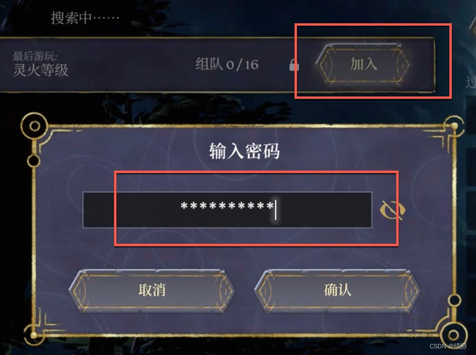Click the padlock icon beside 组队 0/16
This screenshot has width=476, height=355.
click(293, 65)
